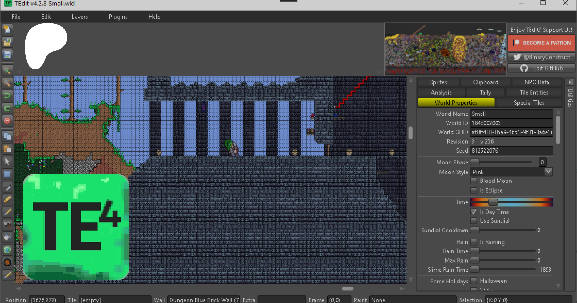Click the Undo arrow icon
Image resolution: width=577 pixels, height=303 pixels.
click(x=7, y=95)
